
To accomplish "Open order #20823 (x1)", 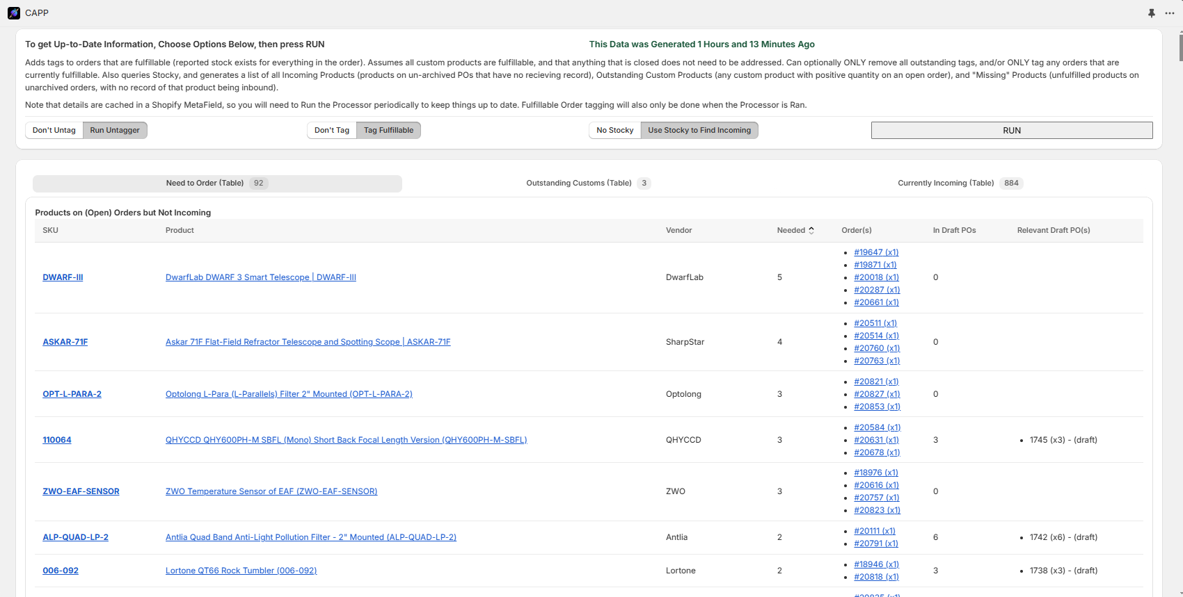I will click(877, 510).
